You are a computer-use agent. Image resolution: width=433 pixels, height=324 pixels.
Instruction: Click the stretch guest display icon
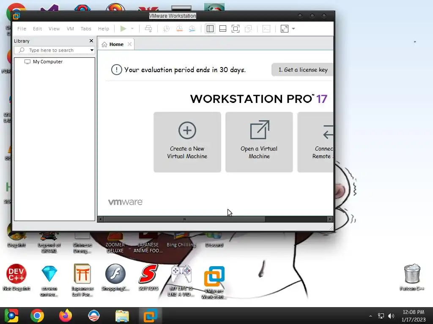pyautogui.click(x=285, y=29)
